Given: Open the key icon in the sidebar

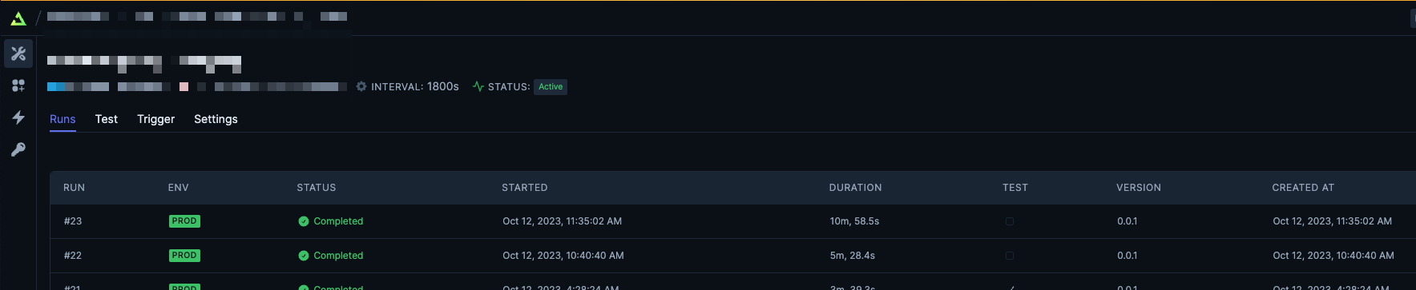Looking at the screenshot, I should tap(18, 149).
